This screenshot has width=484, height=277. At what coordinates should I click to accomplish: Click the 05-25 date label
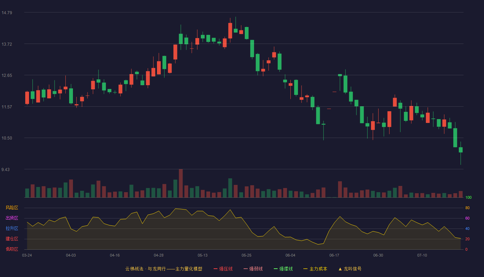pyautogui.click(x=246, y=255)
